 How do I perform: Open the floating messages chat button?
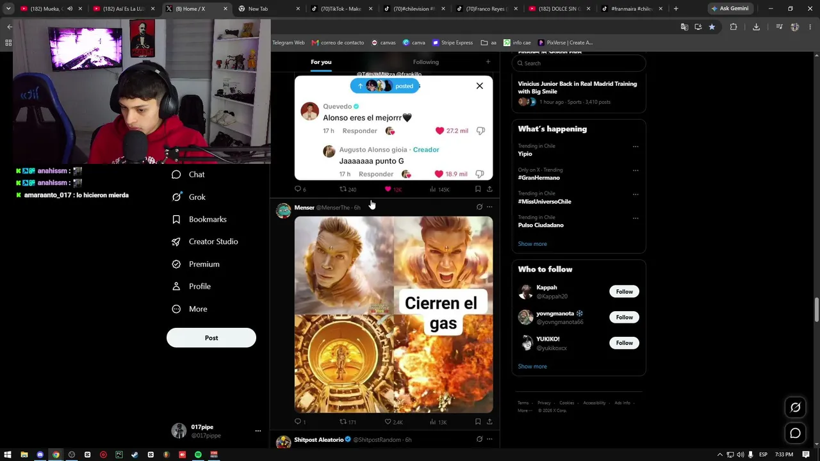(x=795, y=433)
